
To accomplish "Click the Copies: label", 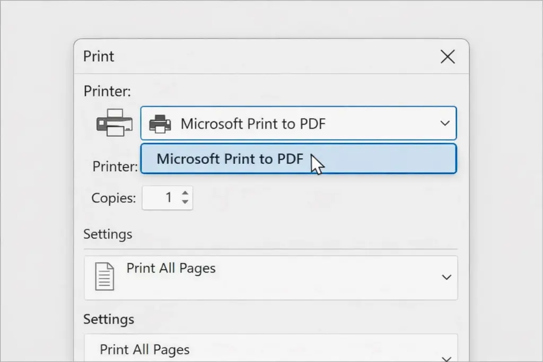I will [x=113, y=198].
